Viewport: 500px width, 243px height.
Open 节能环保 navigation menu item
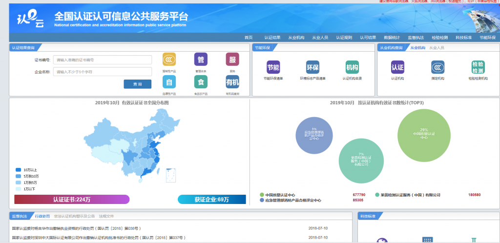(488, 38)
